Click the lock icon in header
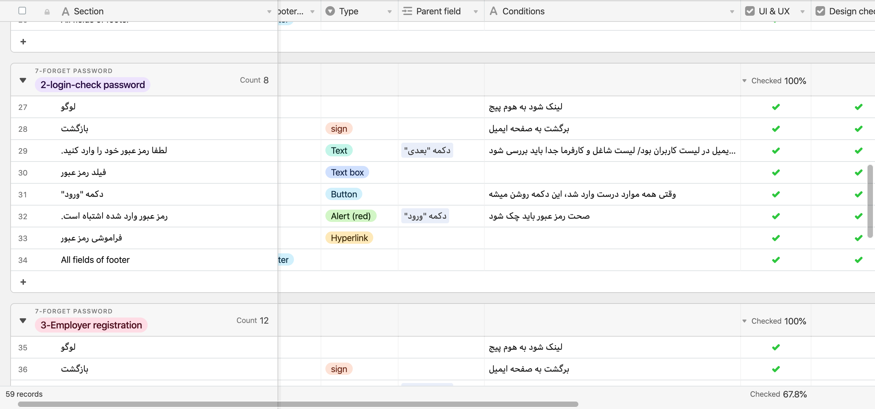The image size is (875, 409). pos(47,12)
